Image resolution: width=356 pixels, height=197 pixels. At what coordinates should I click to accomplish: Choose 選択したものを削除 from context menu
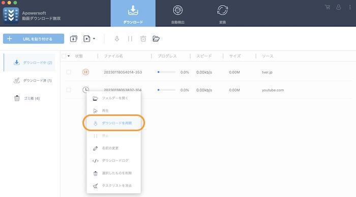113,173
